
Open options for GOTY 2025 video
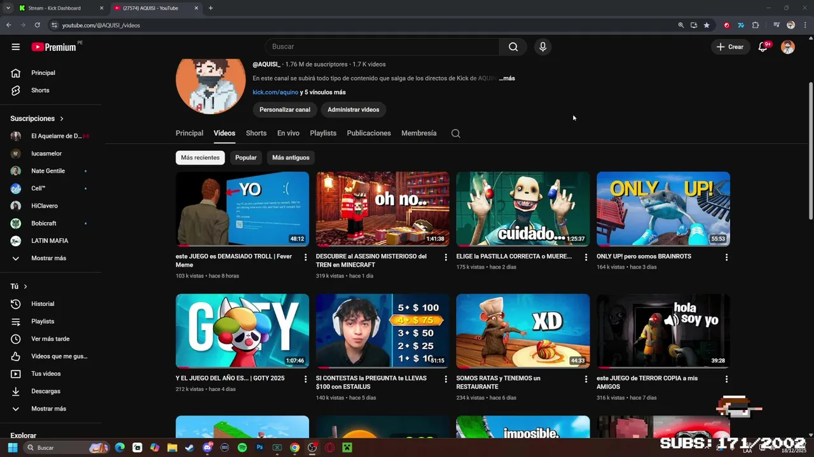click(305, 379)
